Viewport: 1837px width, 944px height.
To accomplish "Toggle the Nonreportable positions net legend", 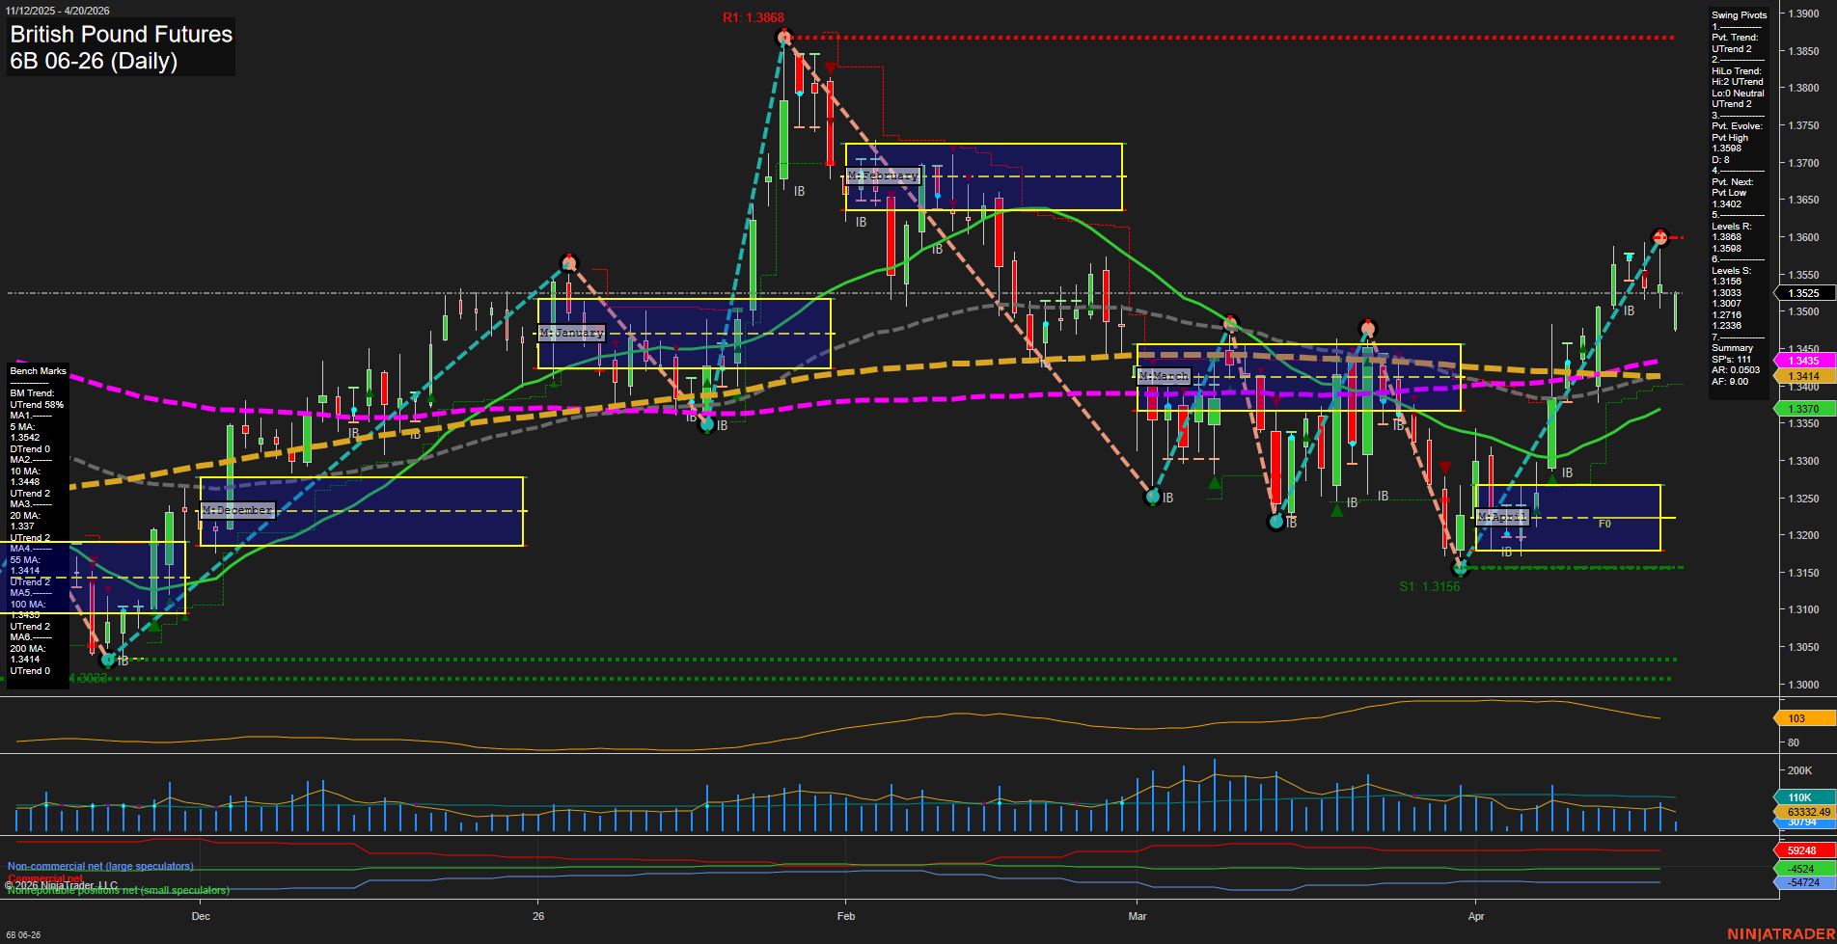I will pos(119,890).
